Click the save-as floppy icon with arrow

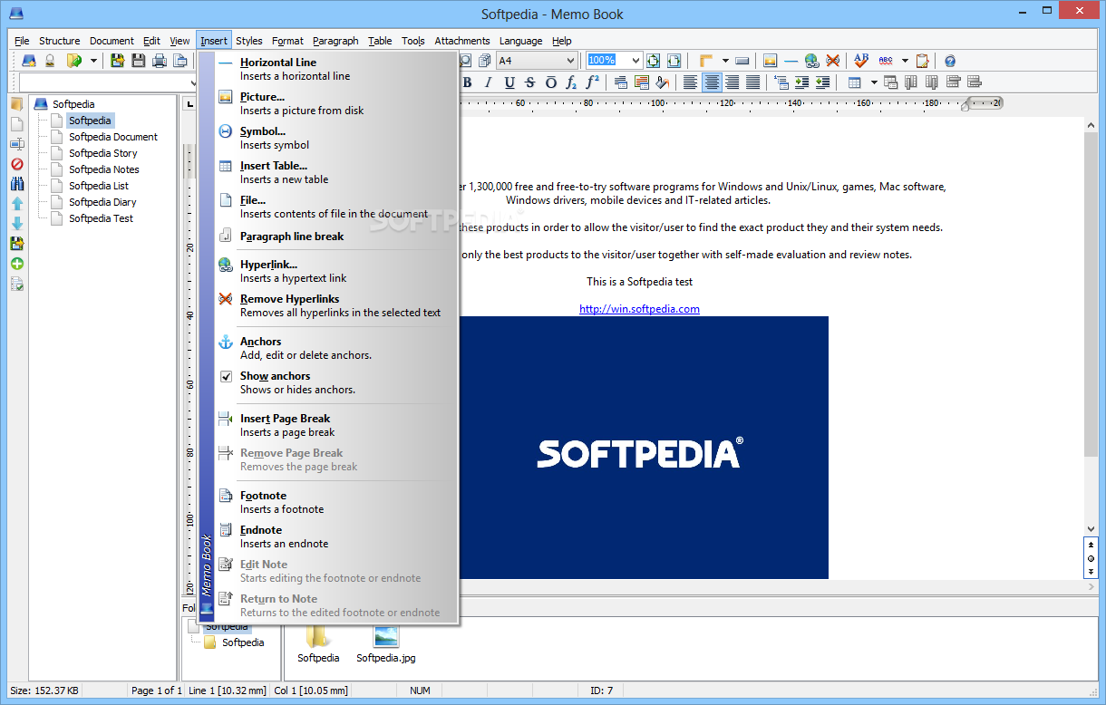117,61
